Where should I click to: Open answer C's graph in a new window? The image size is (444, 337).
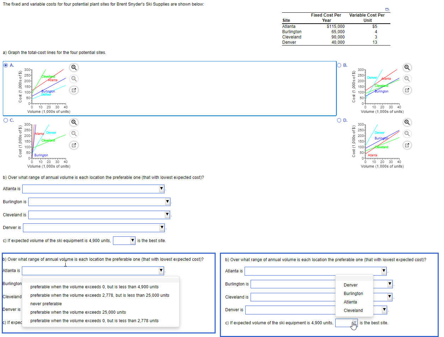73,145
